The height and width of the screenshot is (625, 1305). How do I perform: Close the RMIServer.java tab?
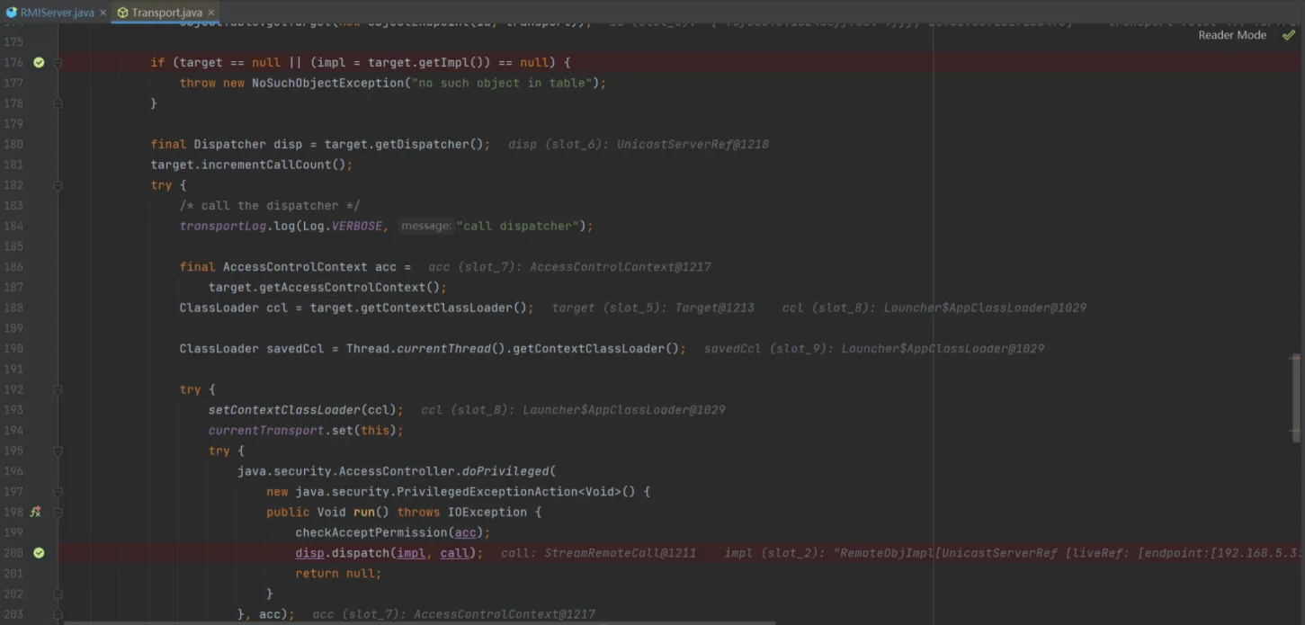(102, 13)
